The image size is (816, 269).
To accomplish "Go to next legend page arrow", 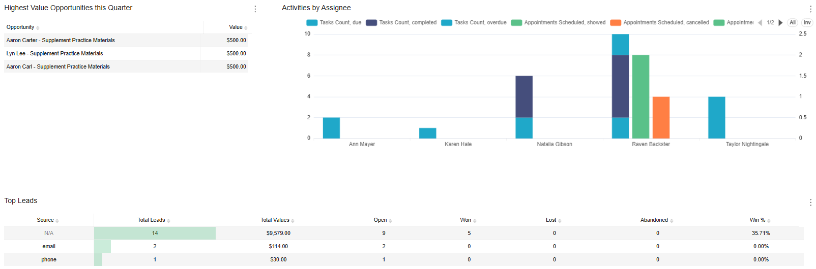I will point(780,23).
